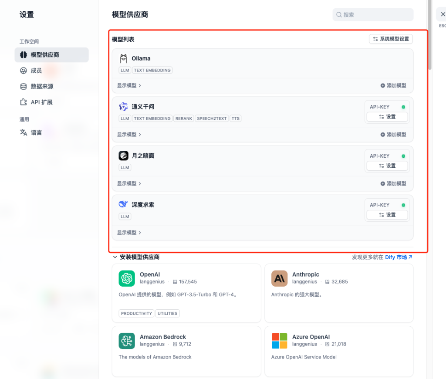Click Ollama's TEXT EMBEDDING tag
The width and height of the screenshot is (446, 379).
[x=152, y=70]
